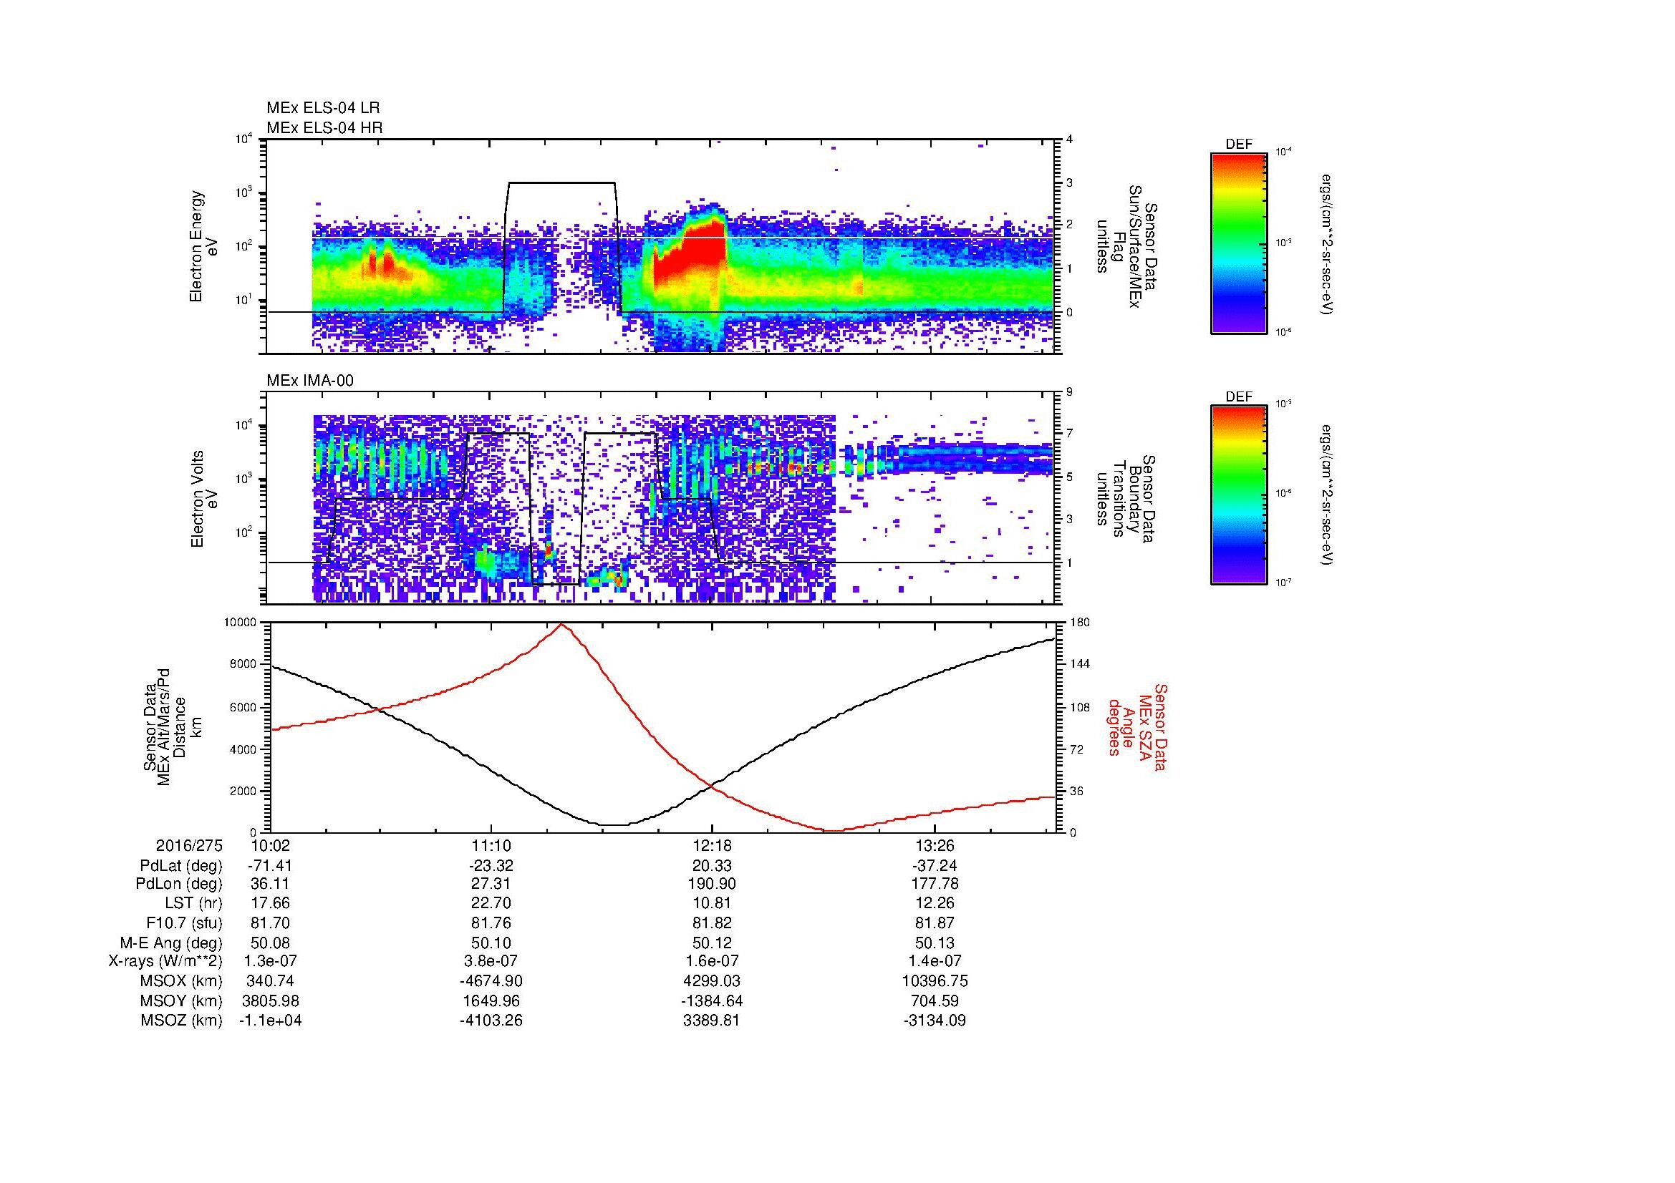Click the 'LST (hr)' row label
1675x1183 pixels.
point(192,904)
